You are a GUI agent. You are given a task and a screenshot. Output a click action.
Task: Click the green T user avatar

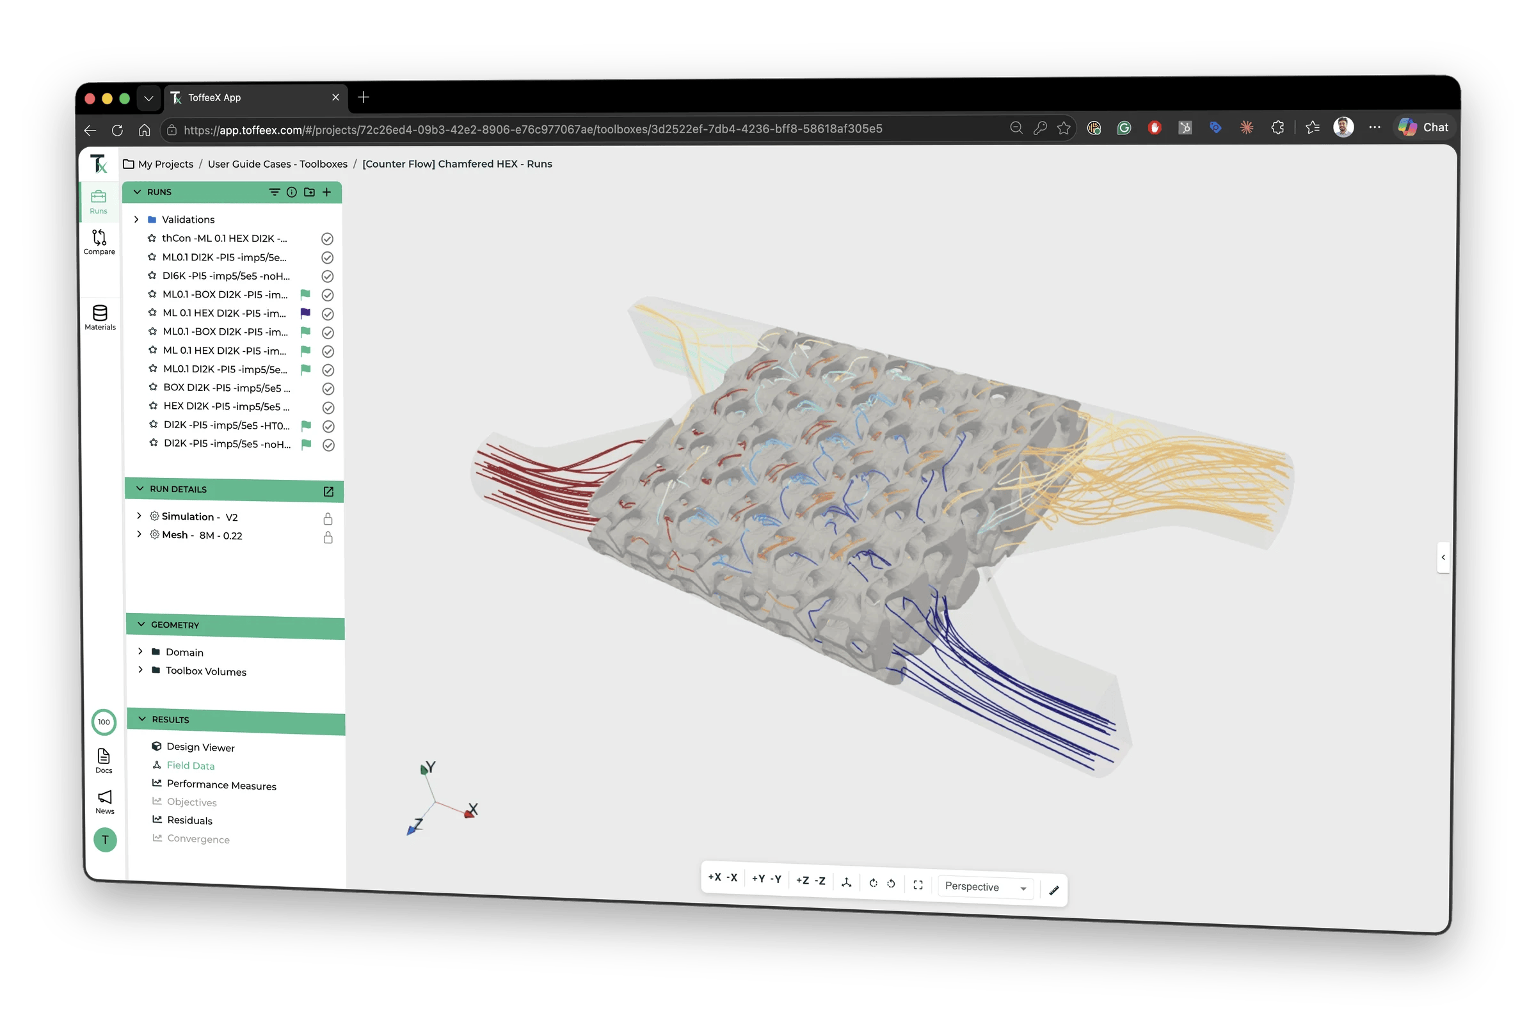(x=105, y=841)
